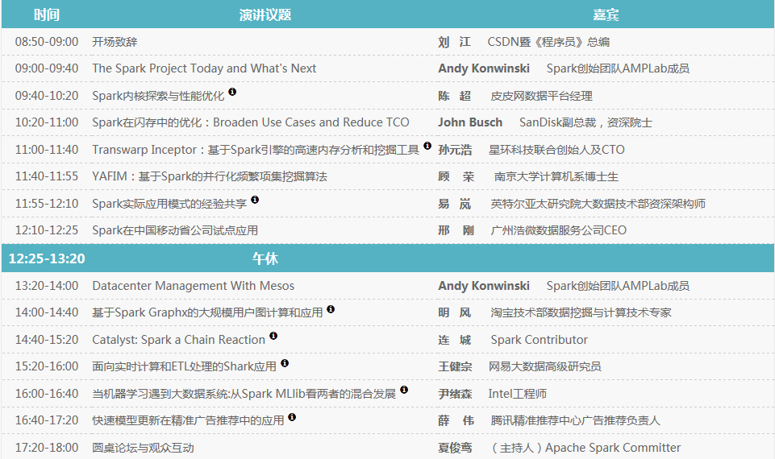
Task: Click info icon after Transwarp Inceptor talk title
Action: click(x=427, y=146)
